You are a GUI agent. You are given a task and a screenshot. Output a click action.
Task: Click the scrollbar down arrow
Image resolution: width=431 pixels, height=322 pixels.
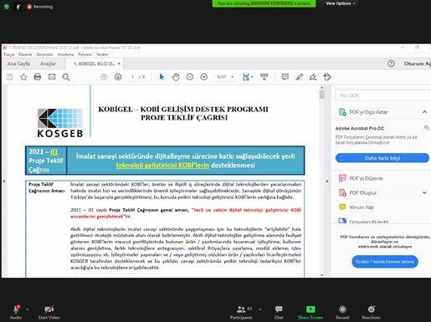tap(322, 275)
